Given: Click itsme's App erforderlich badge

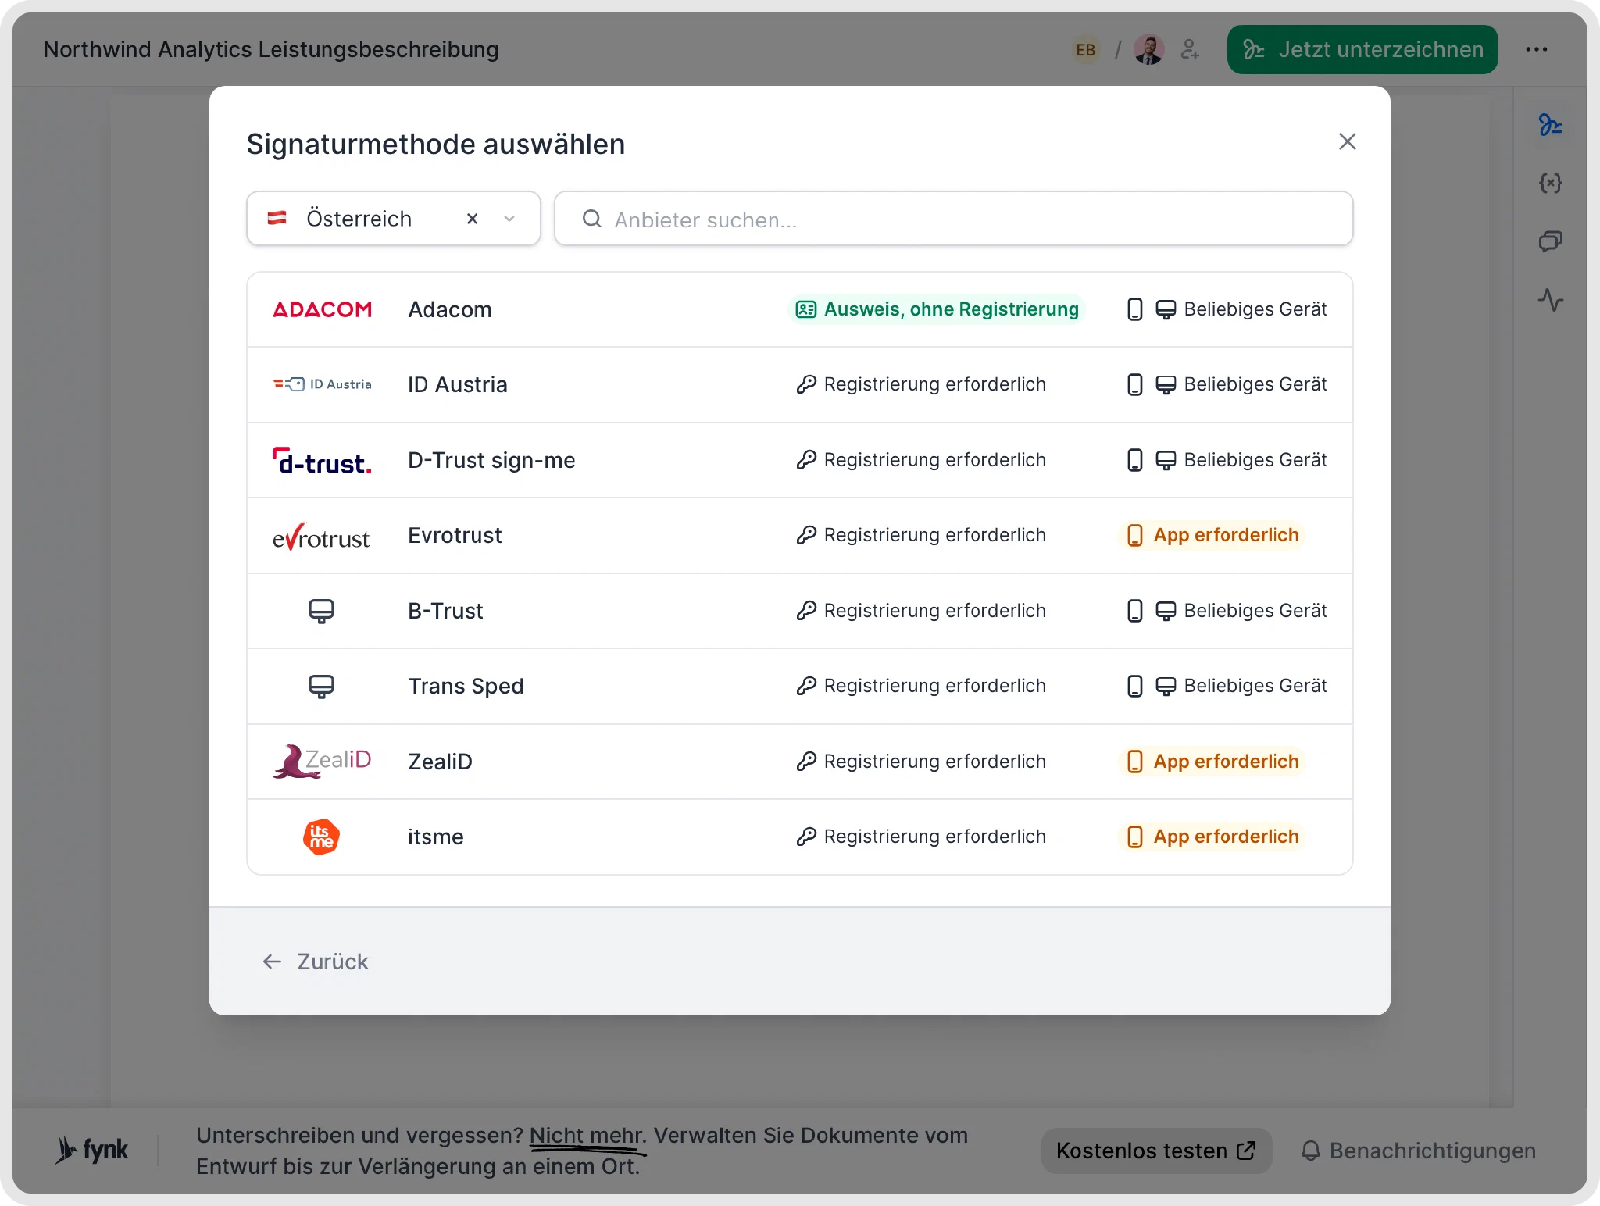Looking at the screenshot, I should pos(1212,837).
